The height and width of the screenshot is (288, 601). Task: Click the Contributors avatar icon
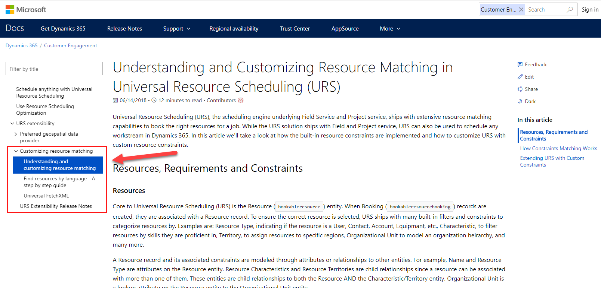[241, 101]
